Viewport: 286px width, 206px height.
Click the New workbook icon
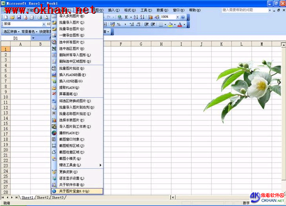6,17
